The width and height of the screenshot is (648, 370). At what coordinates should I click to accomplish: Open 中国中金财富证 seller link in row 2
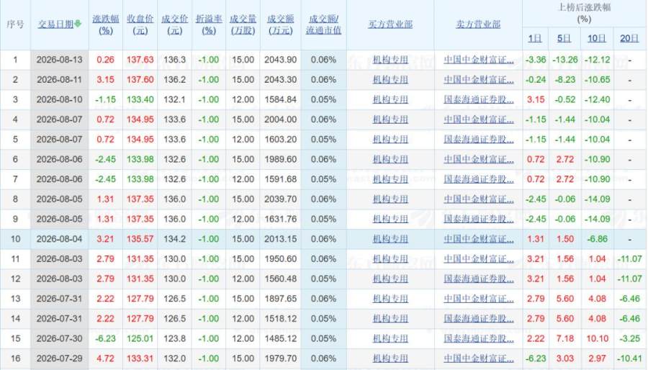point(479,80)
